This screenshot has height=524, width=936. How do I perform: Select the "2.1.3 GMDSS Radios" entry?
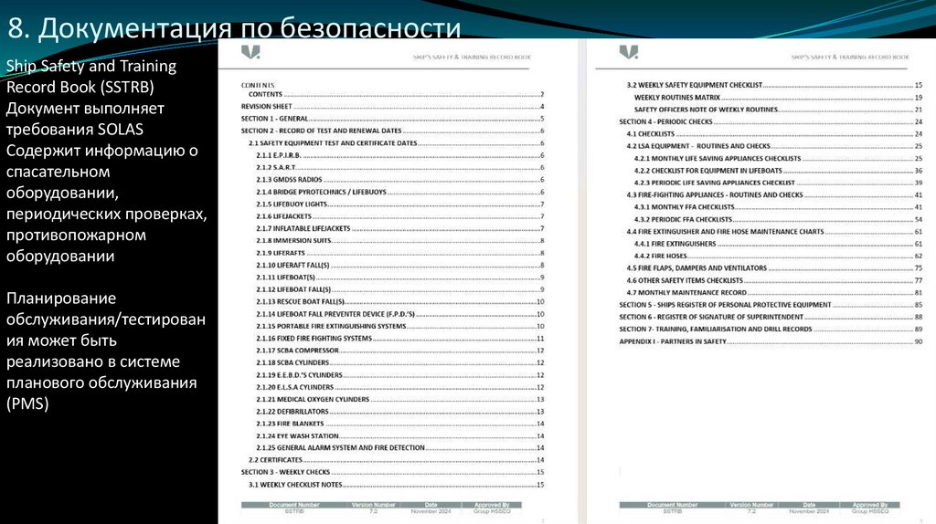pos(400,180)
